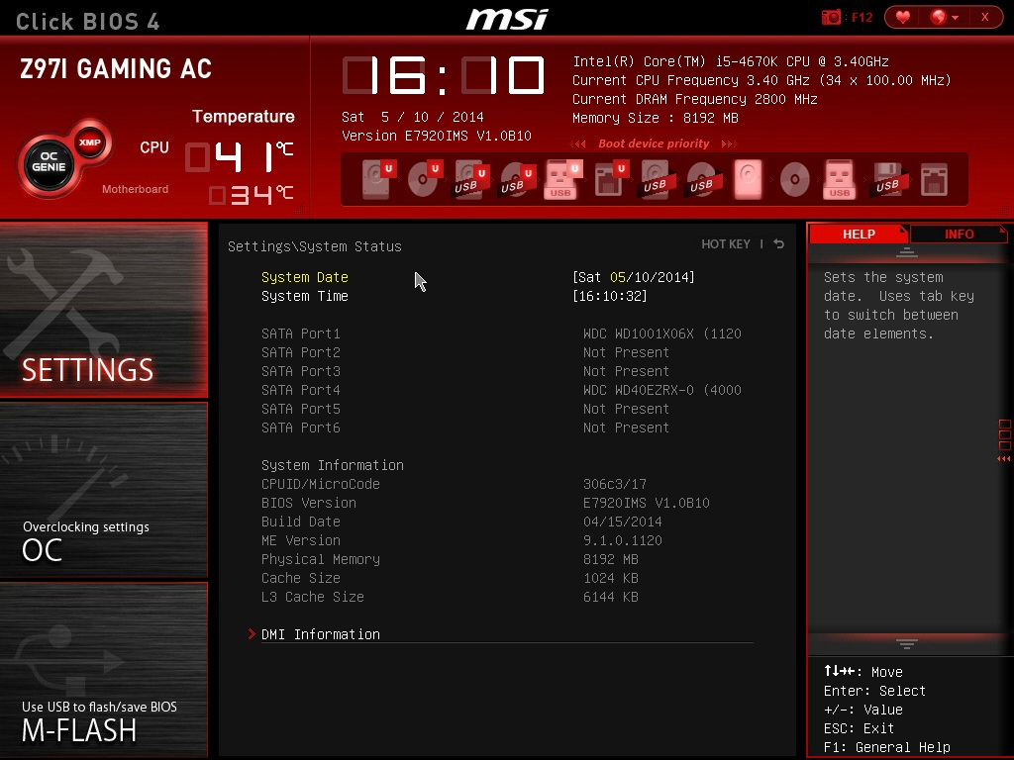Click the CPU temperature reading
Image resolution: width=1014 pixels, height=760 pixels.
click(240, 156)
